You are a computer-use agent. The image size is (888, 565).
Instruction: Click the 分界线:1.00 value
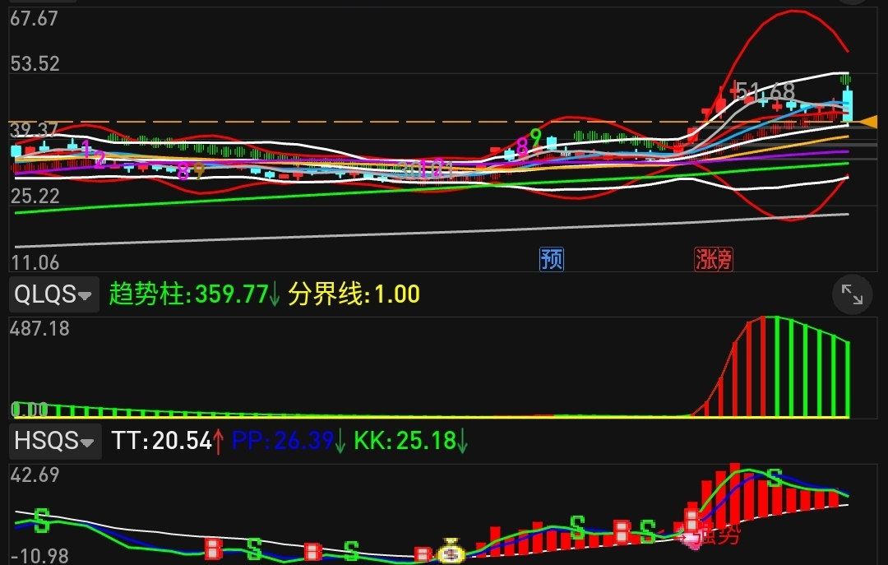coord(354,294)
